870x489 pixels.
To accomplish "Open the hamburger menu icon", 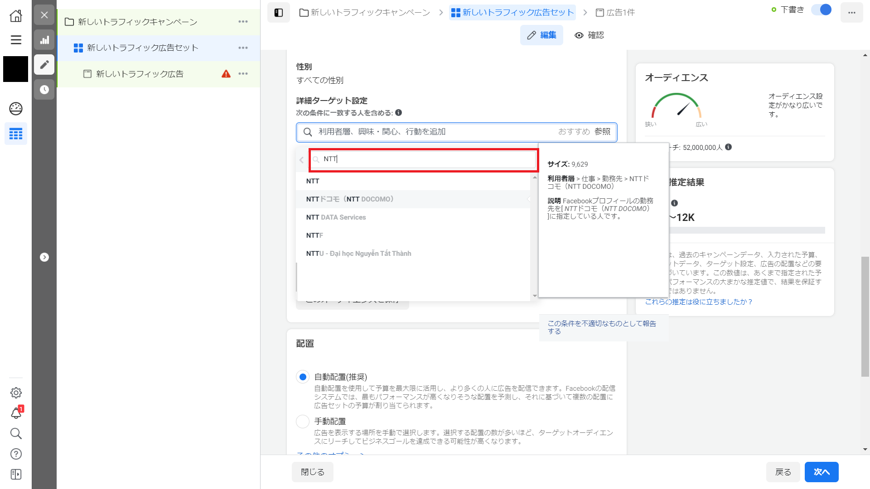I will [16, 40].
